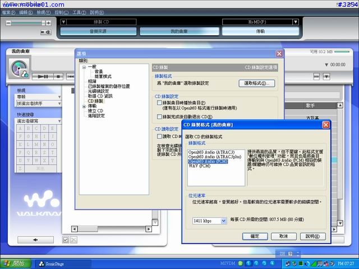Click the scroll-down arrow of the right list
This screenshot has width=359, height=269.
pyautogui.click(x=340, y=223)
